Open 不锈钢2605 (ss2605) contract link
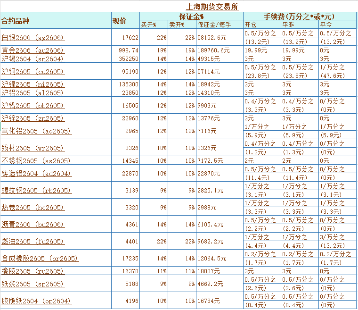Image resolution: width=358 pixels, height=310 pixels. 37,160
